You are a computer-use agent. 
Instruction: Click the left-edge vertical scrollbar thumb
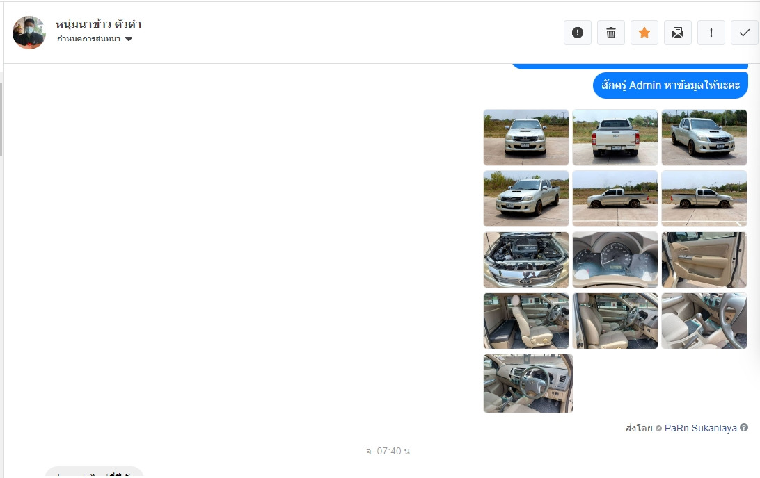coord(1,119)
